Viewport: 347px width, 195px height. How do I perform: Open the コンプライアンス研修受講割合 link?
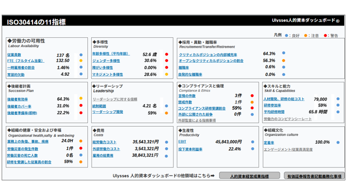coord(202,108)
